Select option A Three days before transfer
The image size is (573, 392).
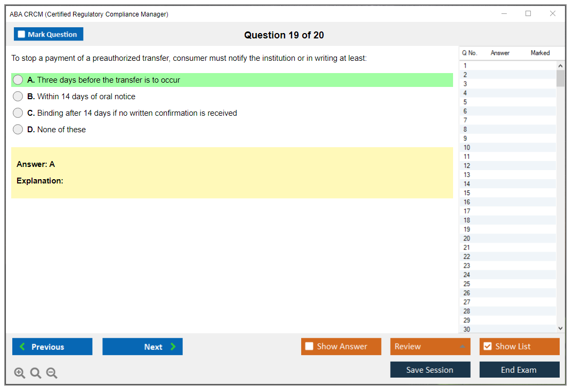click(18, 80)
